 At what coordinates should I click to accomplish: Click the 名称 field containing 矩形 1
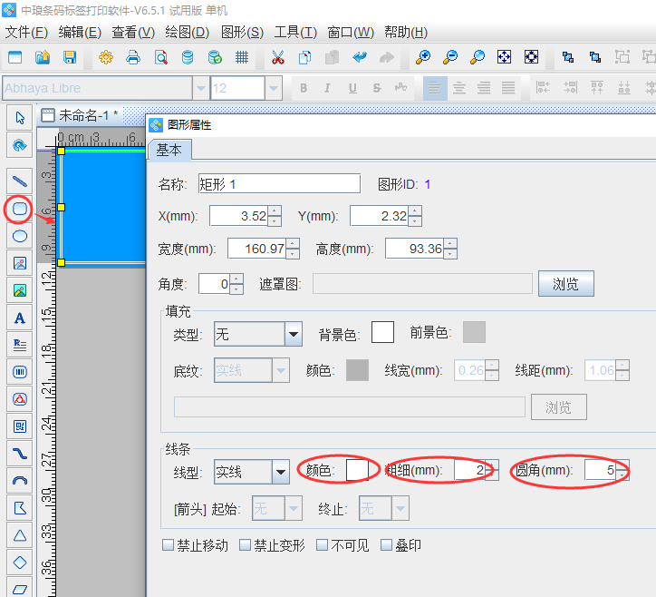point(279,183)
